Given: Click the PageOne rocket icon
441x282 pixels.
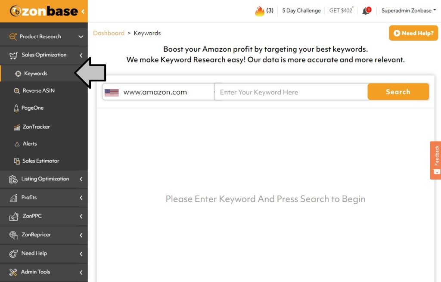Looking at the screenshot, I should point(16,108).
